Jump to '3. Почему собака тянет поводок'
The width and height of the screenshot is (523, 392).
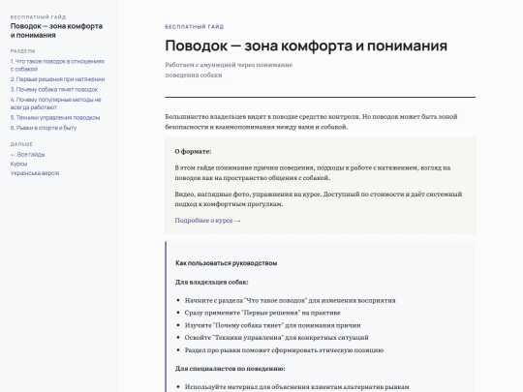point(54,89)
